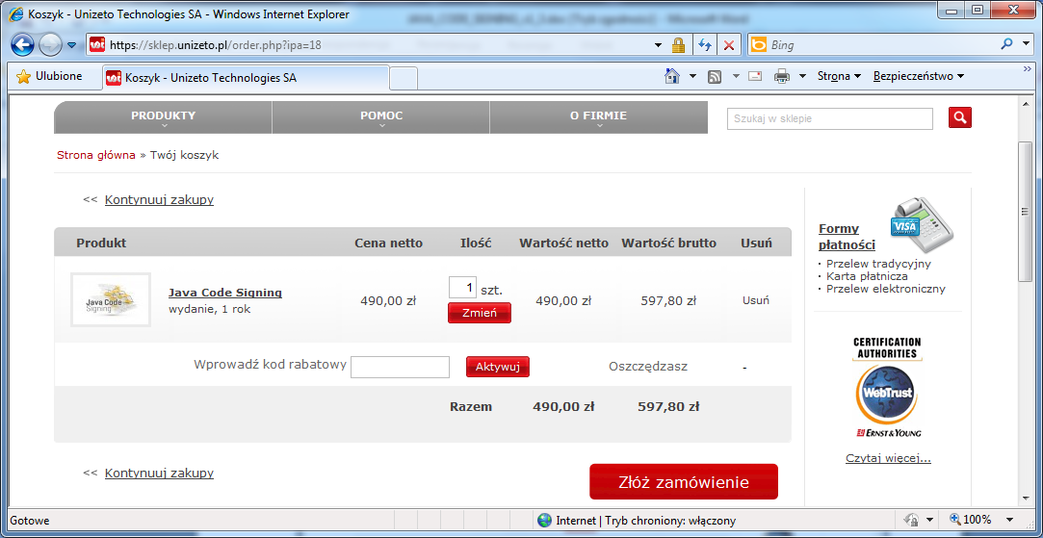Viewport: 1043px width, 538px height.
Task: Open the O FIRMIE navigation menu
Action: [599, 117]
